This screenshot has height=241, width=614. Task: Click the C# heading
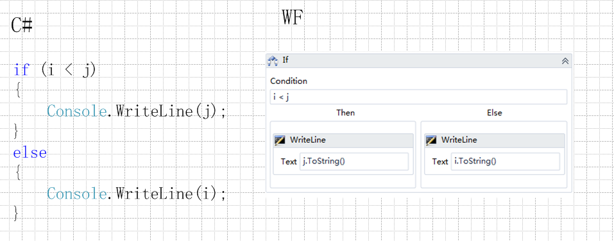coord(22,26)
